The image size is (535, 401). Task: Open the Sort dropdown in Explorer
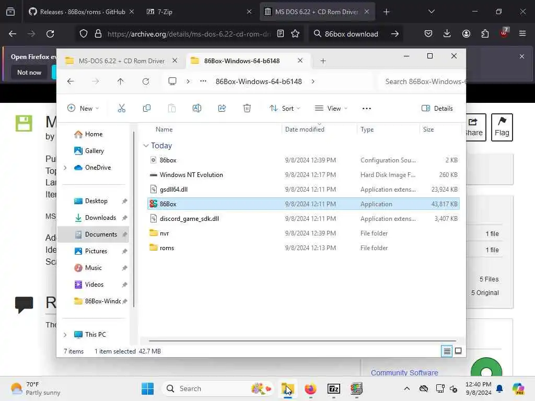[285, 109]
